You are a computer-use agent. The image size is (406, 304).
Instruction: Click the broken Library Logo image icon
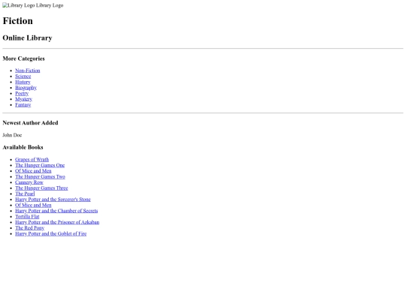(19, 5)
